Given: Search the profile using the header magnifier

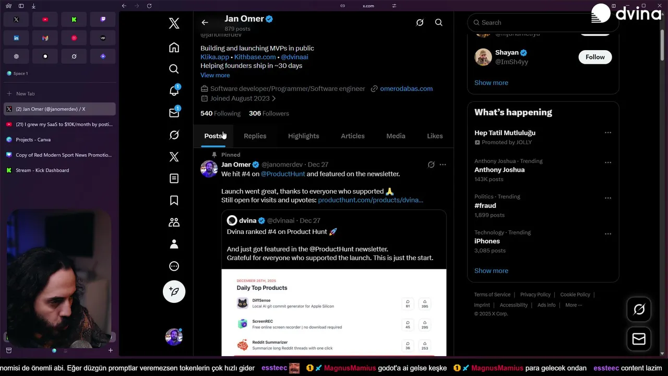Looking at the screenshot, I should [439, 22].
